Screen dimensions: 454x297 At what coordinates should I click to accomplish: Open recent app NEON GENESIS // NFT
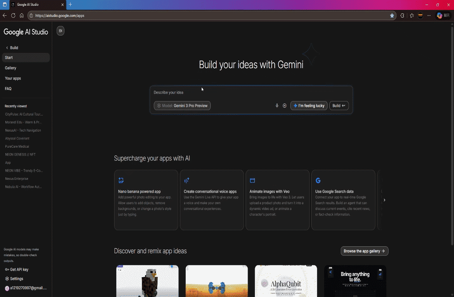tap(20, 155)
